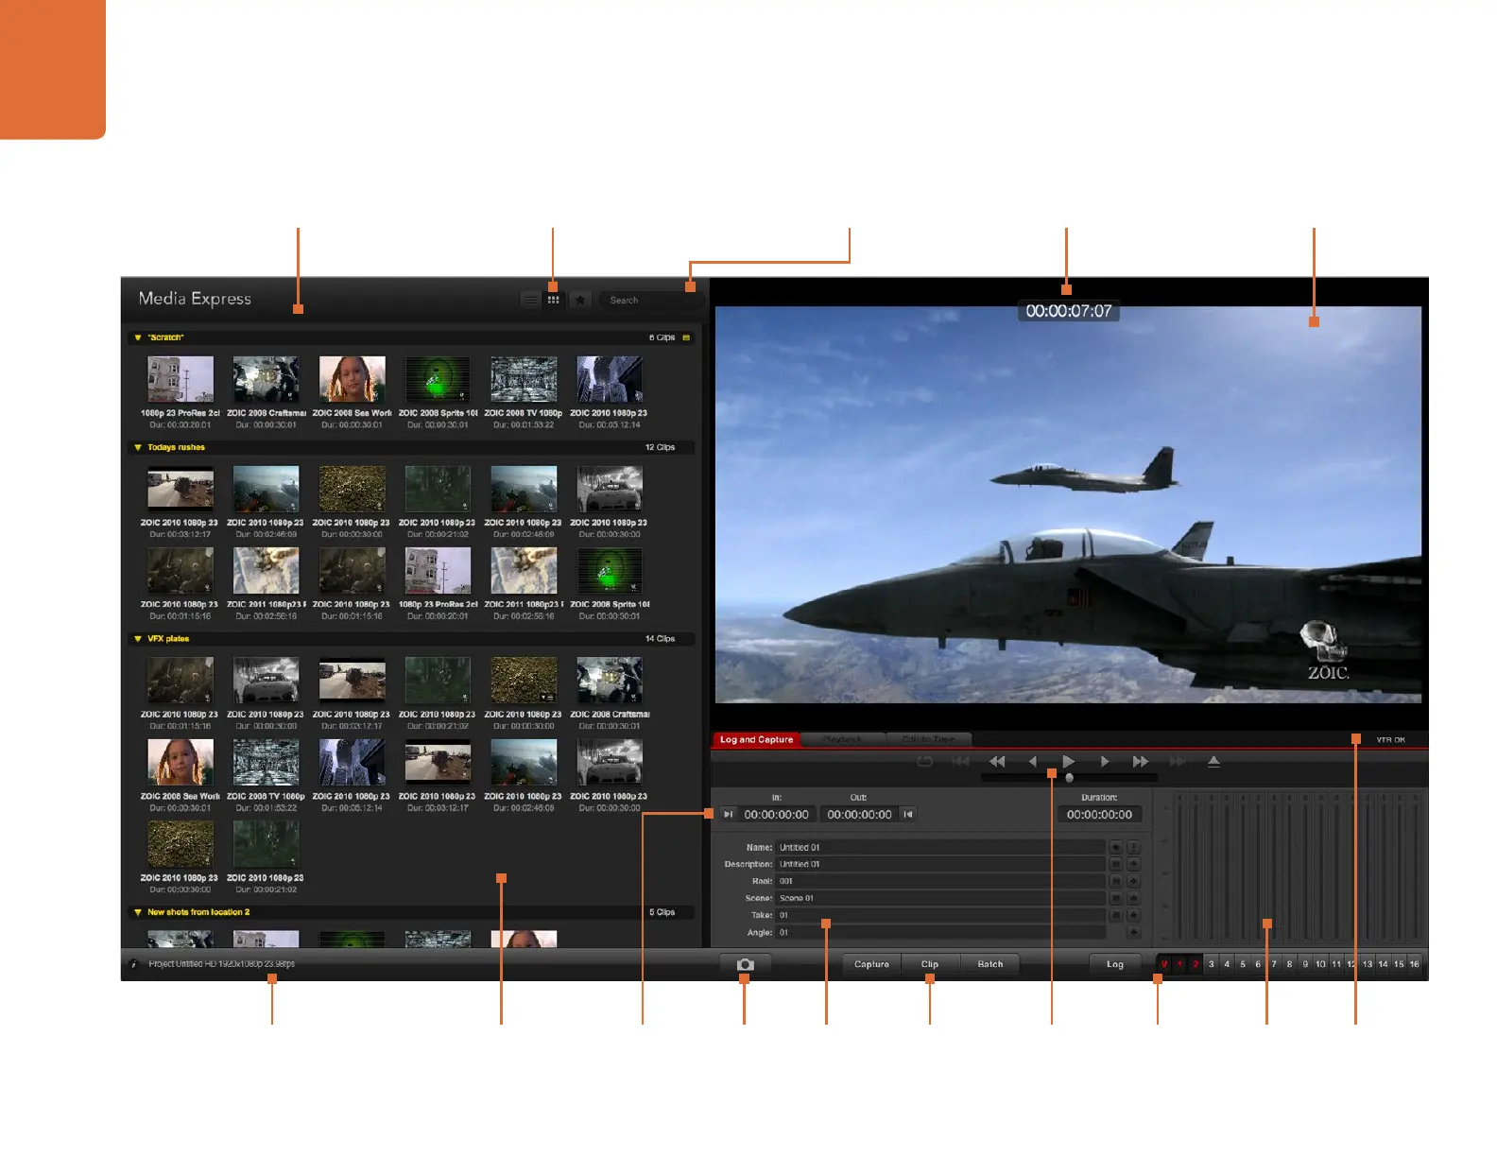1497x1157 pixels.
Task: Toggle audio channel 3 enable button
Action: tap(1211, 964)
